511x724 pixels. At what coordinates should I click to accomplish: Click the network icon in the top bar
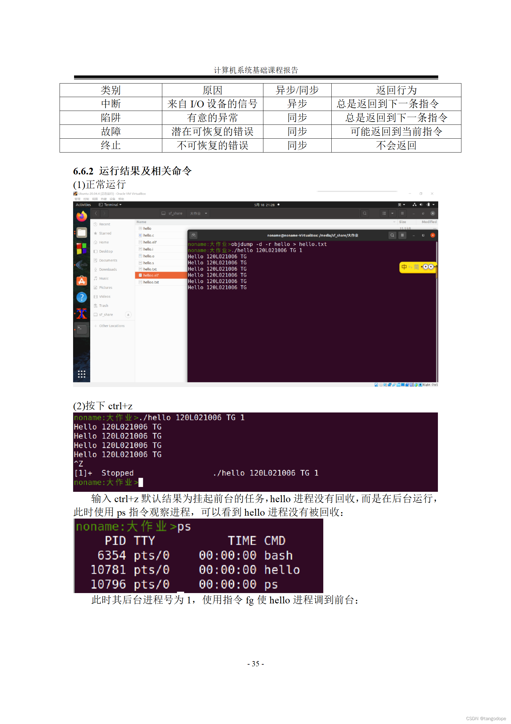click(x=414, y=204)
